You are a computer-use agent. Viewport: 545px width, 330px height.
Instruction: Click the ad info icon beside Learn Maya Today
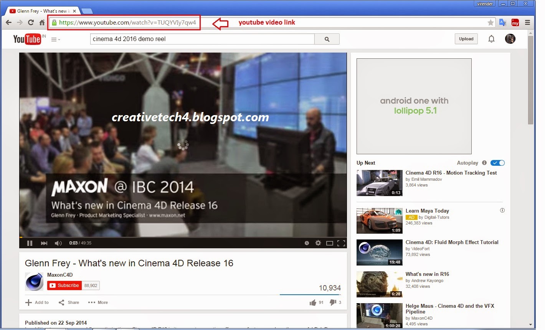click(502, 210)
